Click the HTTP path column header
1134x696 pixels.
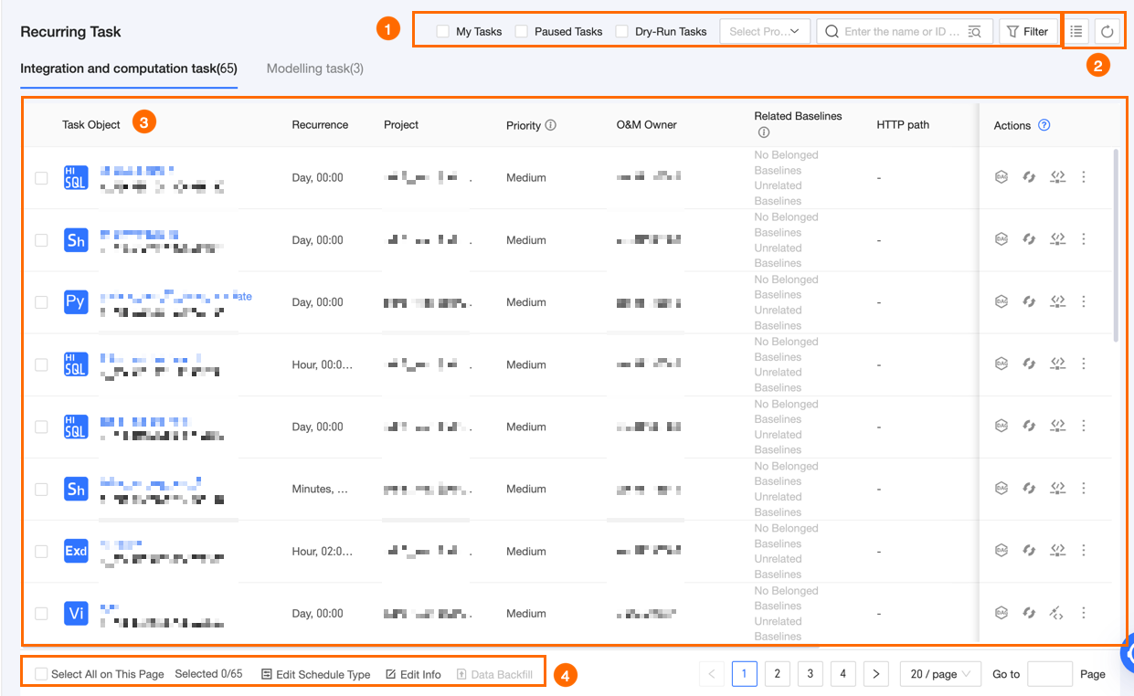[x=903, y=125]
